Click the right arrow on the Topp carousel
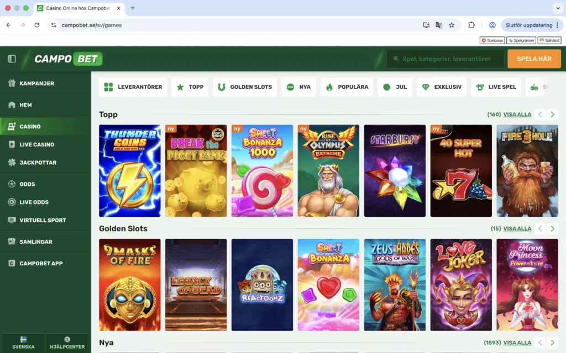Image resolution: width=566 pixels, height=353 pixels. pos(552,114)
